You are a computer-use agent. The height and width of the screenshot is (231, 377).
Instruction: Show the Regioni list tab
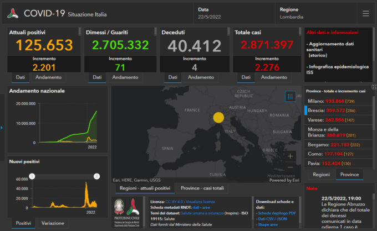click(321, 175)
